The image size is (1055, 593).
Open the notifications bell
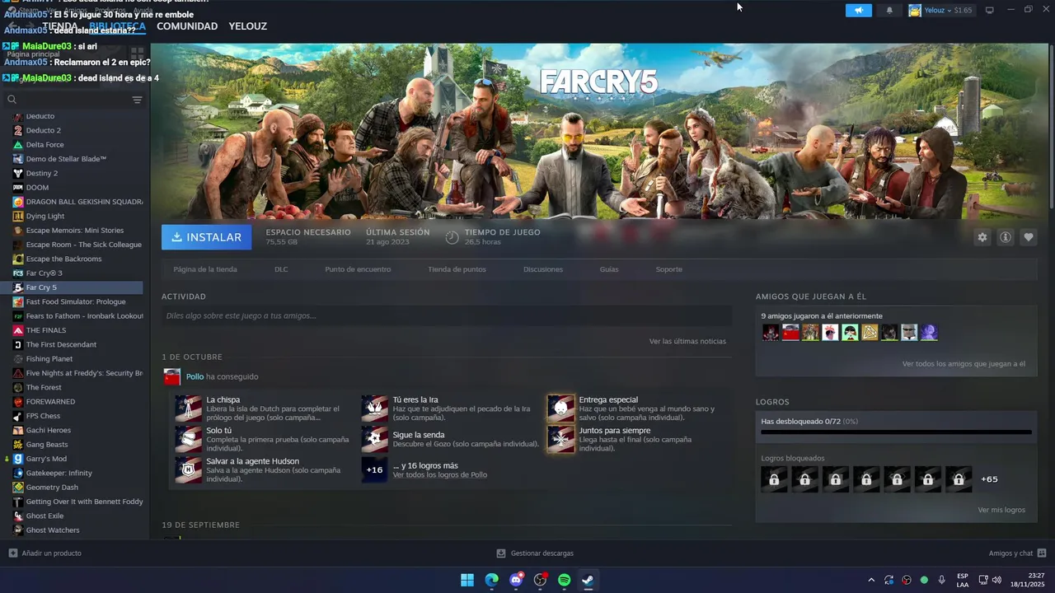coord(889,11)
